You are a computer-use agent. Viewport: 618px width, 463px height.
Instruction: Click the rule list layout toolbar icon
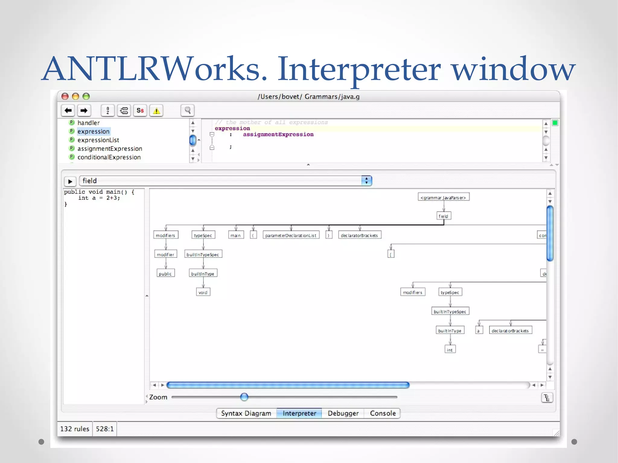pos(124,110)
